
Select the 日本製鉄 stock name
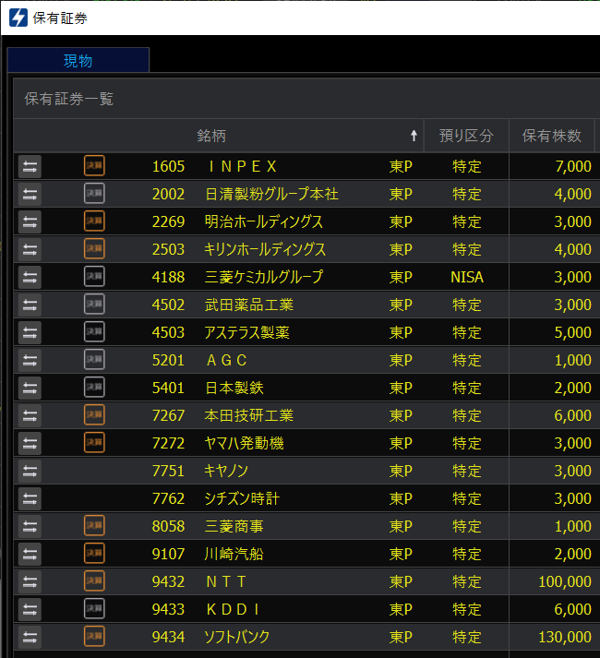tap(234, 389)
